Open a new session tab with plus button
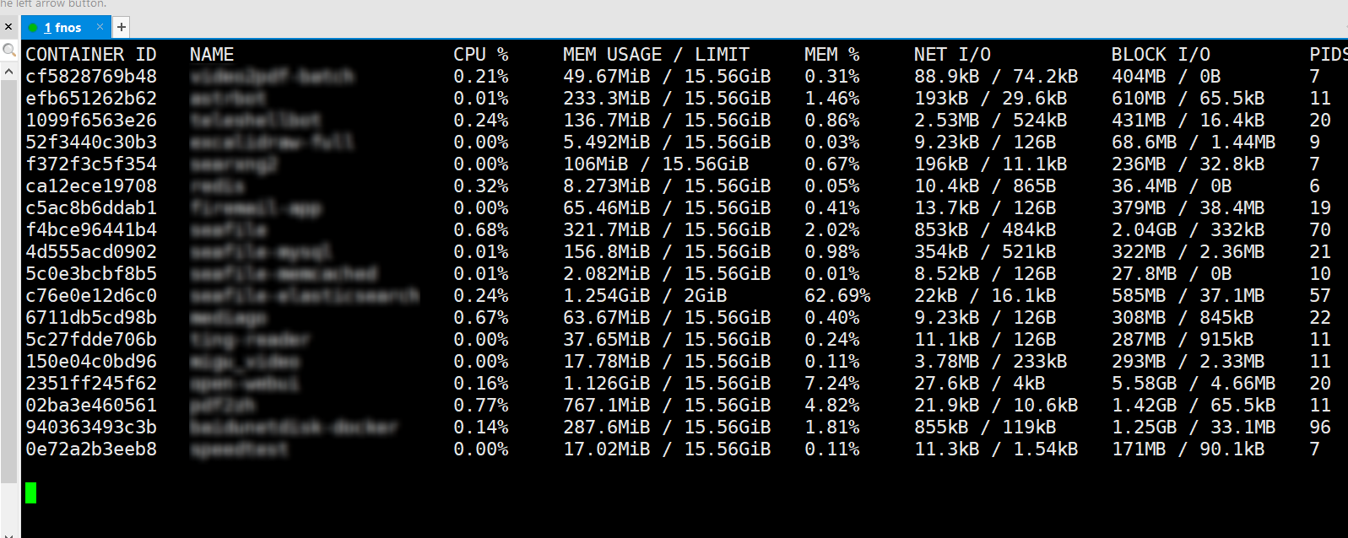This screenshot has height=538, width=1348. (x=121, y=27)
